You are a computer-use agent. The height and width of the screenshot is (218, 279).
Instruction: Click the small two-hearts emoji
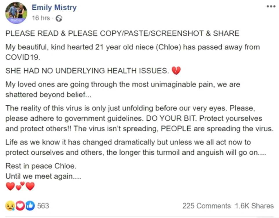coord(20,186)
